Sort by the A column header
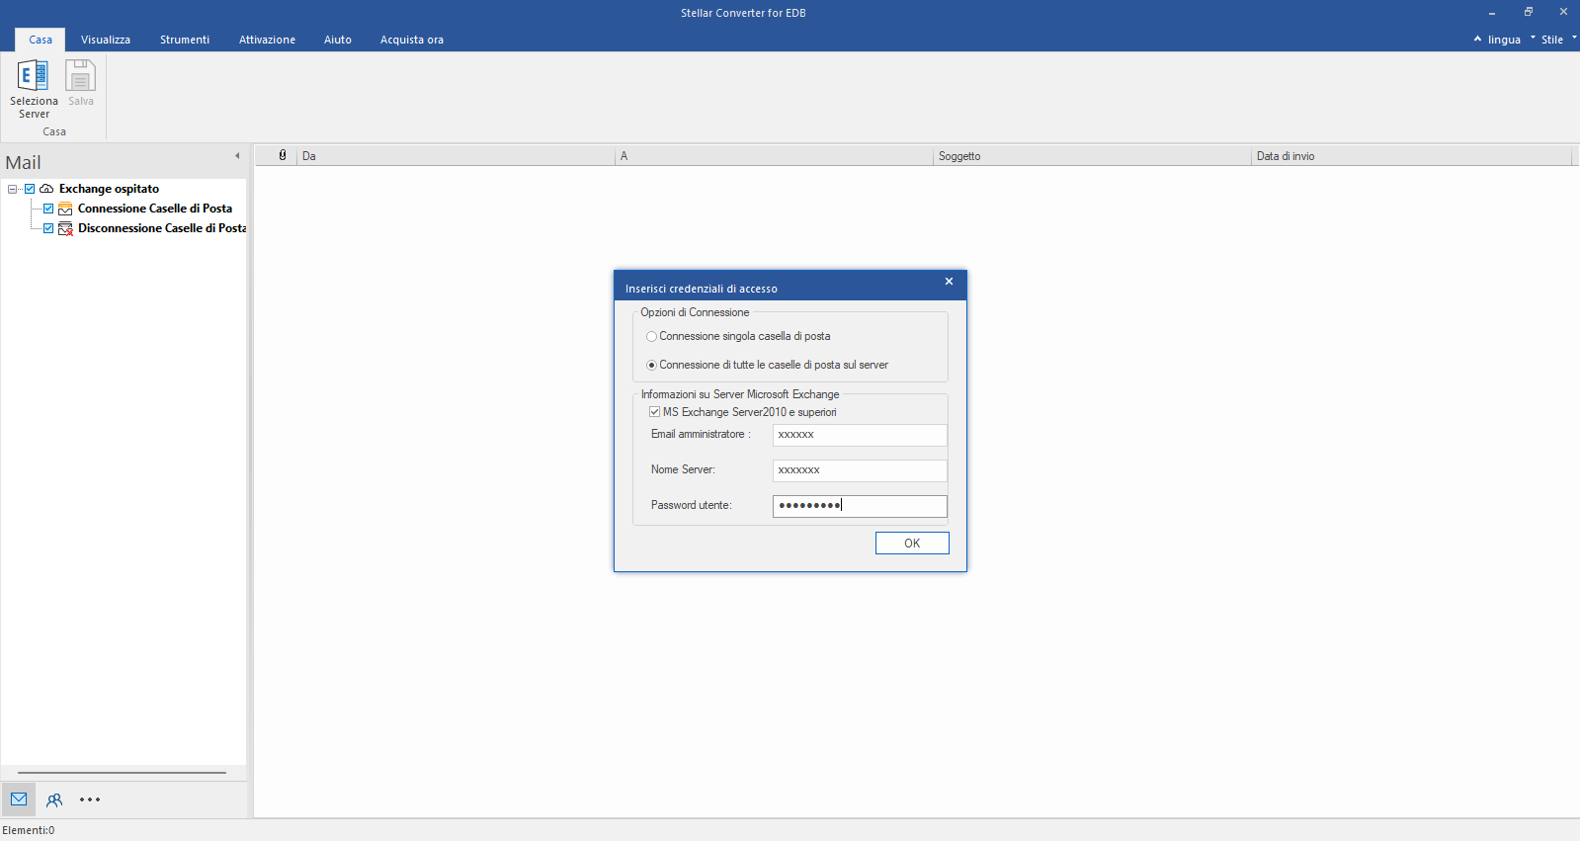1580x841 pixels. [774, 156]
